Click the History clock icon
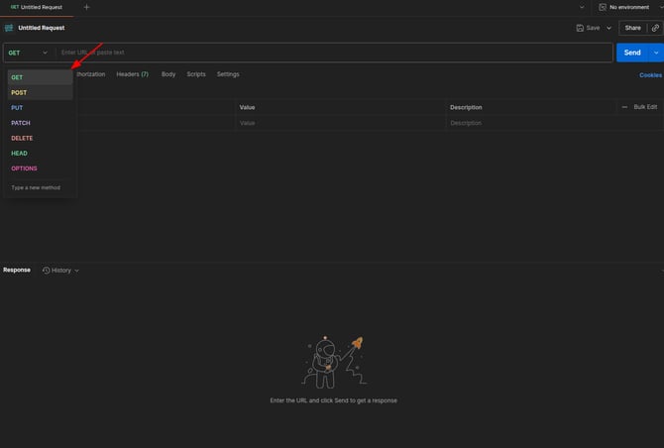 [46, 270]
